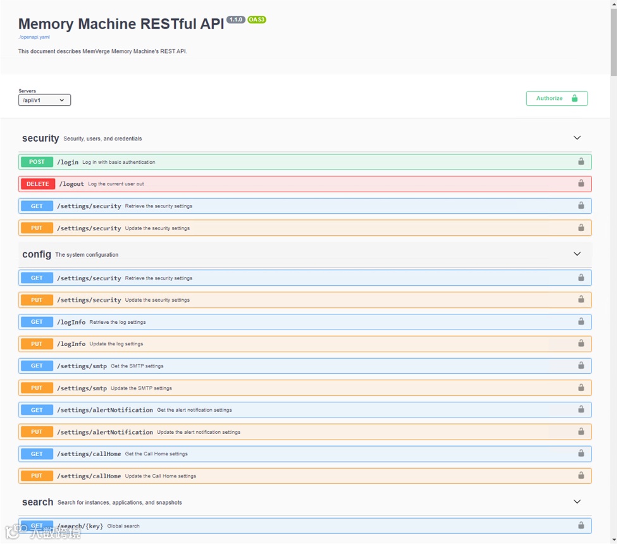This screenshot has height=544, width=618.
Task: Click lock icon on PUT /settings/callHome row
Action: [x=581, y=476]
